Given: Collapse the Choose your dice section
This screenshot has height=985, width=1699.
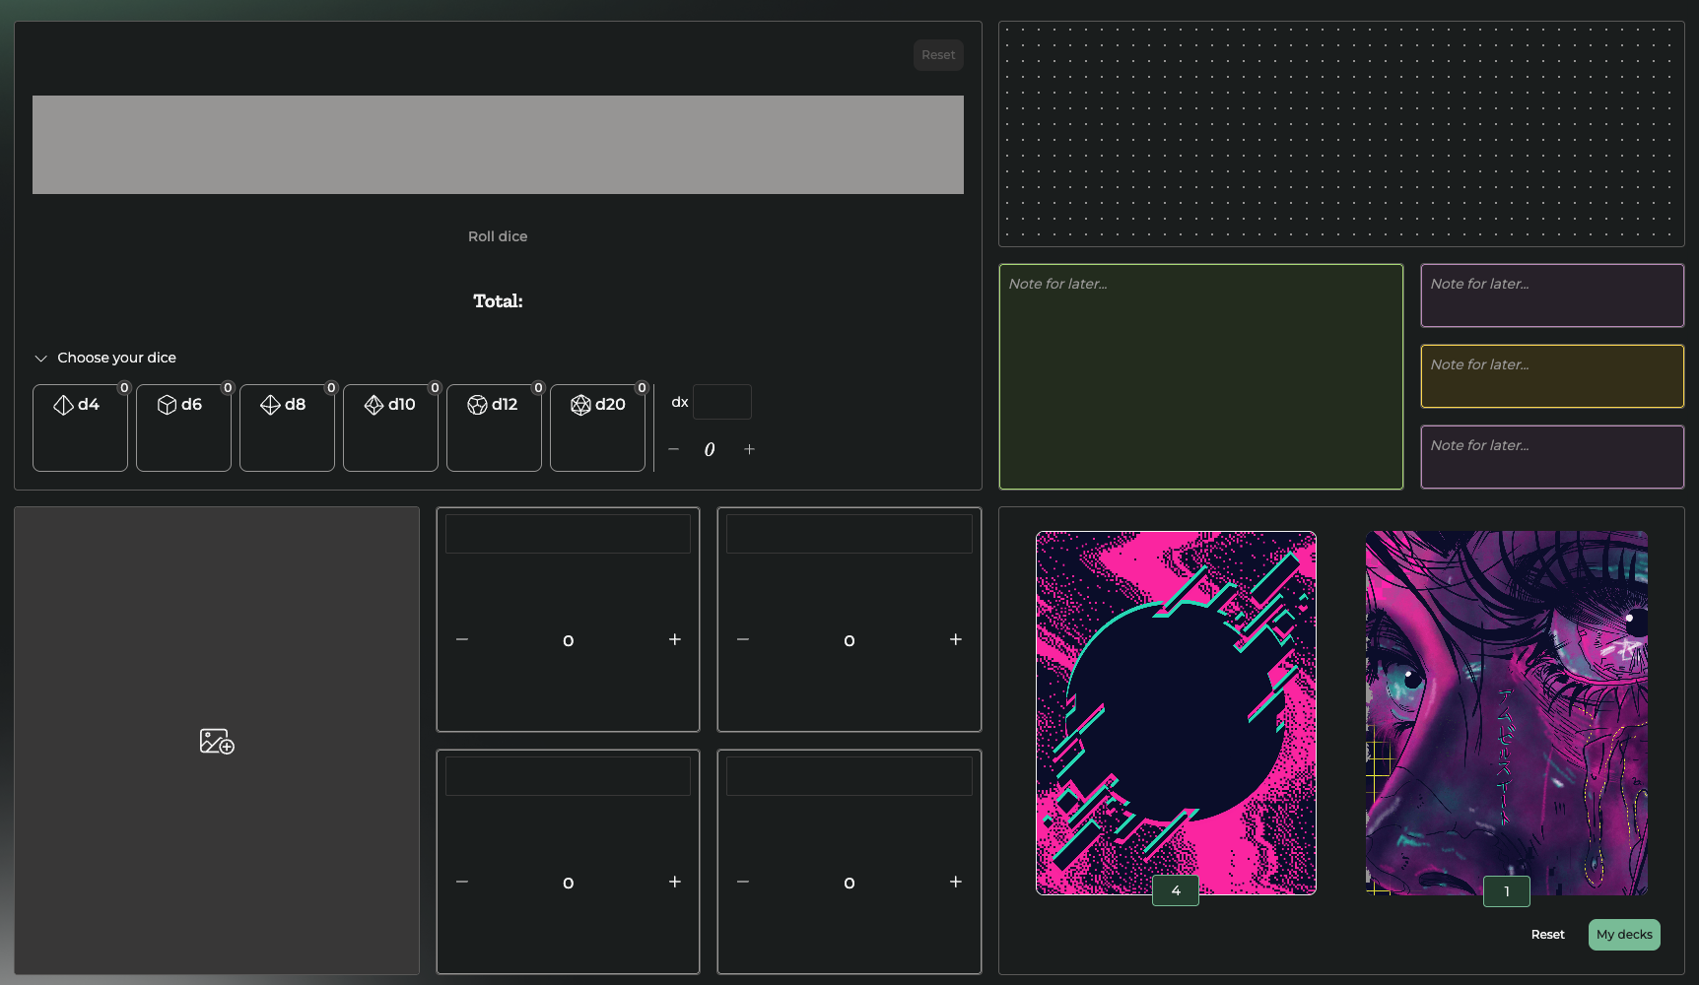Looking at the screenshot, I should [41, 359].
